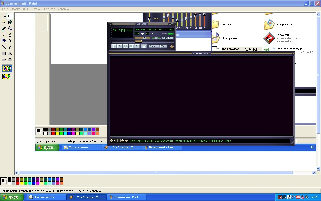This screenshot has height=201, width=321.
Task: Click Безымянный - Paint on real taskbar
Action: tap(127, 197)
